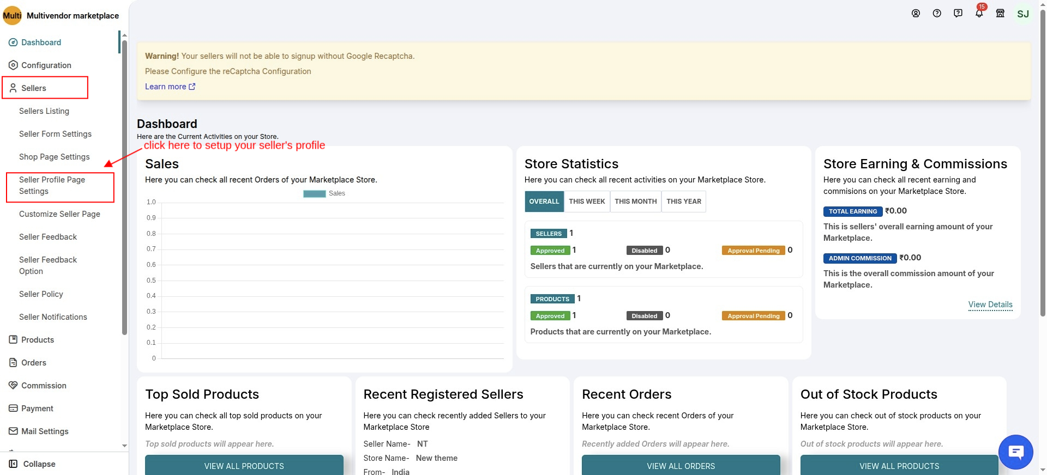Click the circled question mark help icon
1047x475 pixels.
coord(937,14)
